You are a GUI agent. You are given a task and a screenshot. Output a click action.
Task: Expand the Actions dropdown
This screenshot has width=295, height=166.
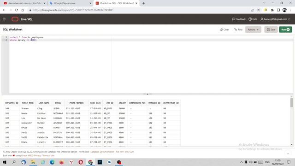[253, 30]
